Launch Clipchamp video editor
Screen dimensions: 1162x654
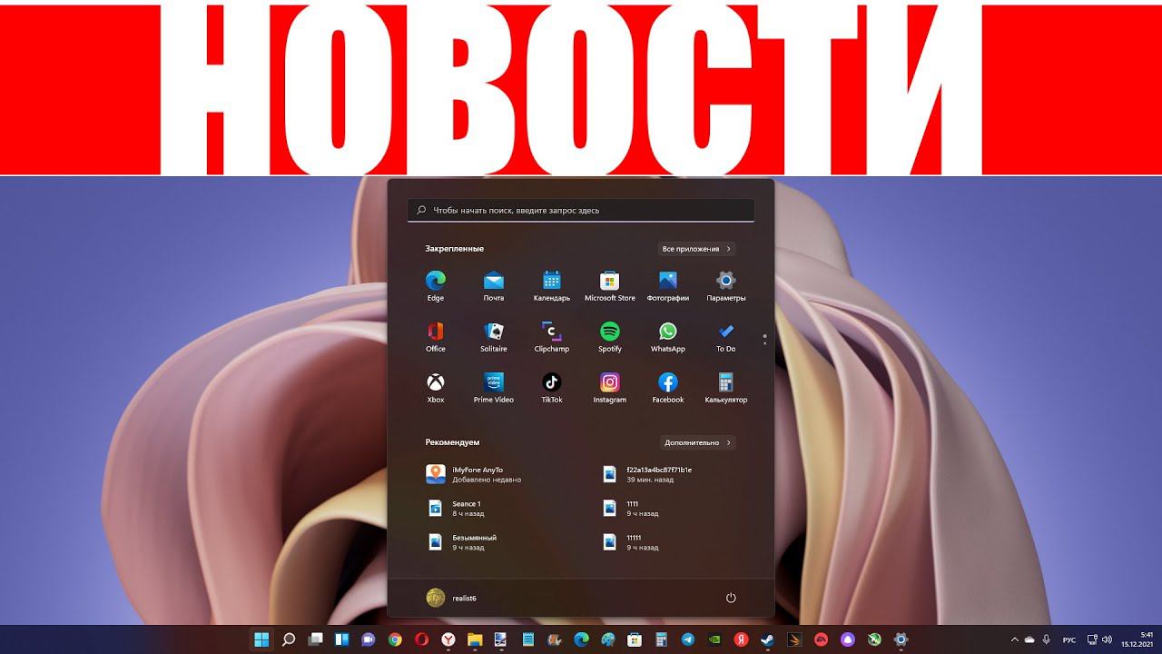pyautogui.click(x=552, y=336)
